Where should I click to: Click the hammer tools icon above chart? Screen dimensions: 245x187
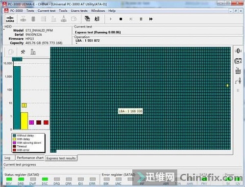[x=23, y=52]
